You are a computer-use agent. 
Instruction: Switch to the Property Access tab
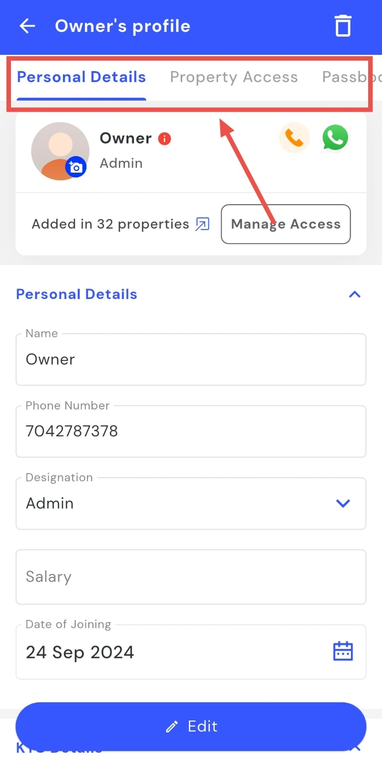tap(234, 77)
